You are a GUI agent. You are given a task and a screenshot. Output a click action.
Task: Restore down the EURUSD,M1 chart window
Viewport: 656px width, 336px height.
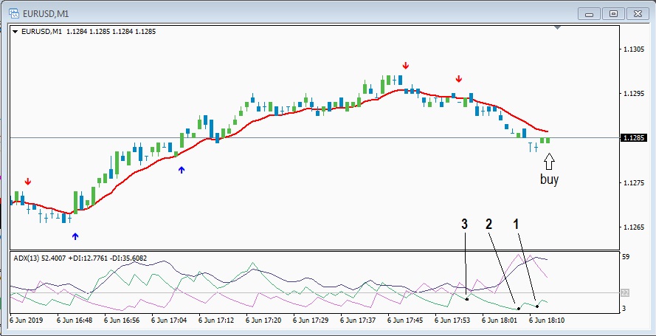(613, 14)
